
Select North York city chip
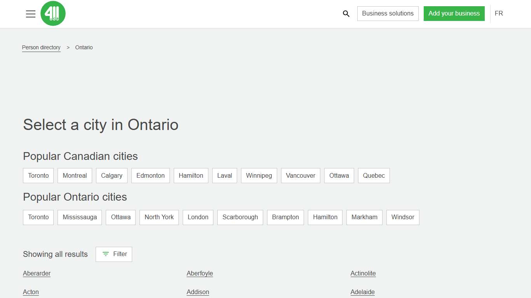click(x=159, y=217)
